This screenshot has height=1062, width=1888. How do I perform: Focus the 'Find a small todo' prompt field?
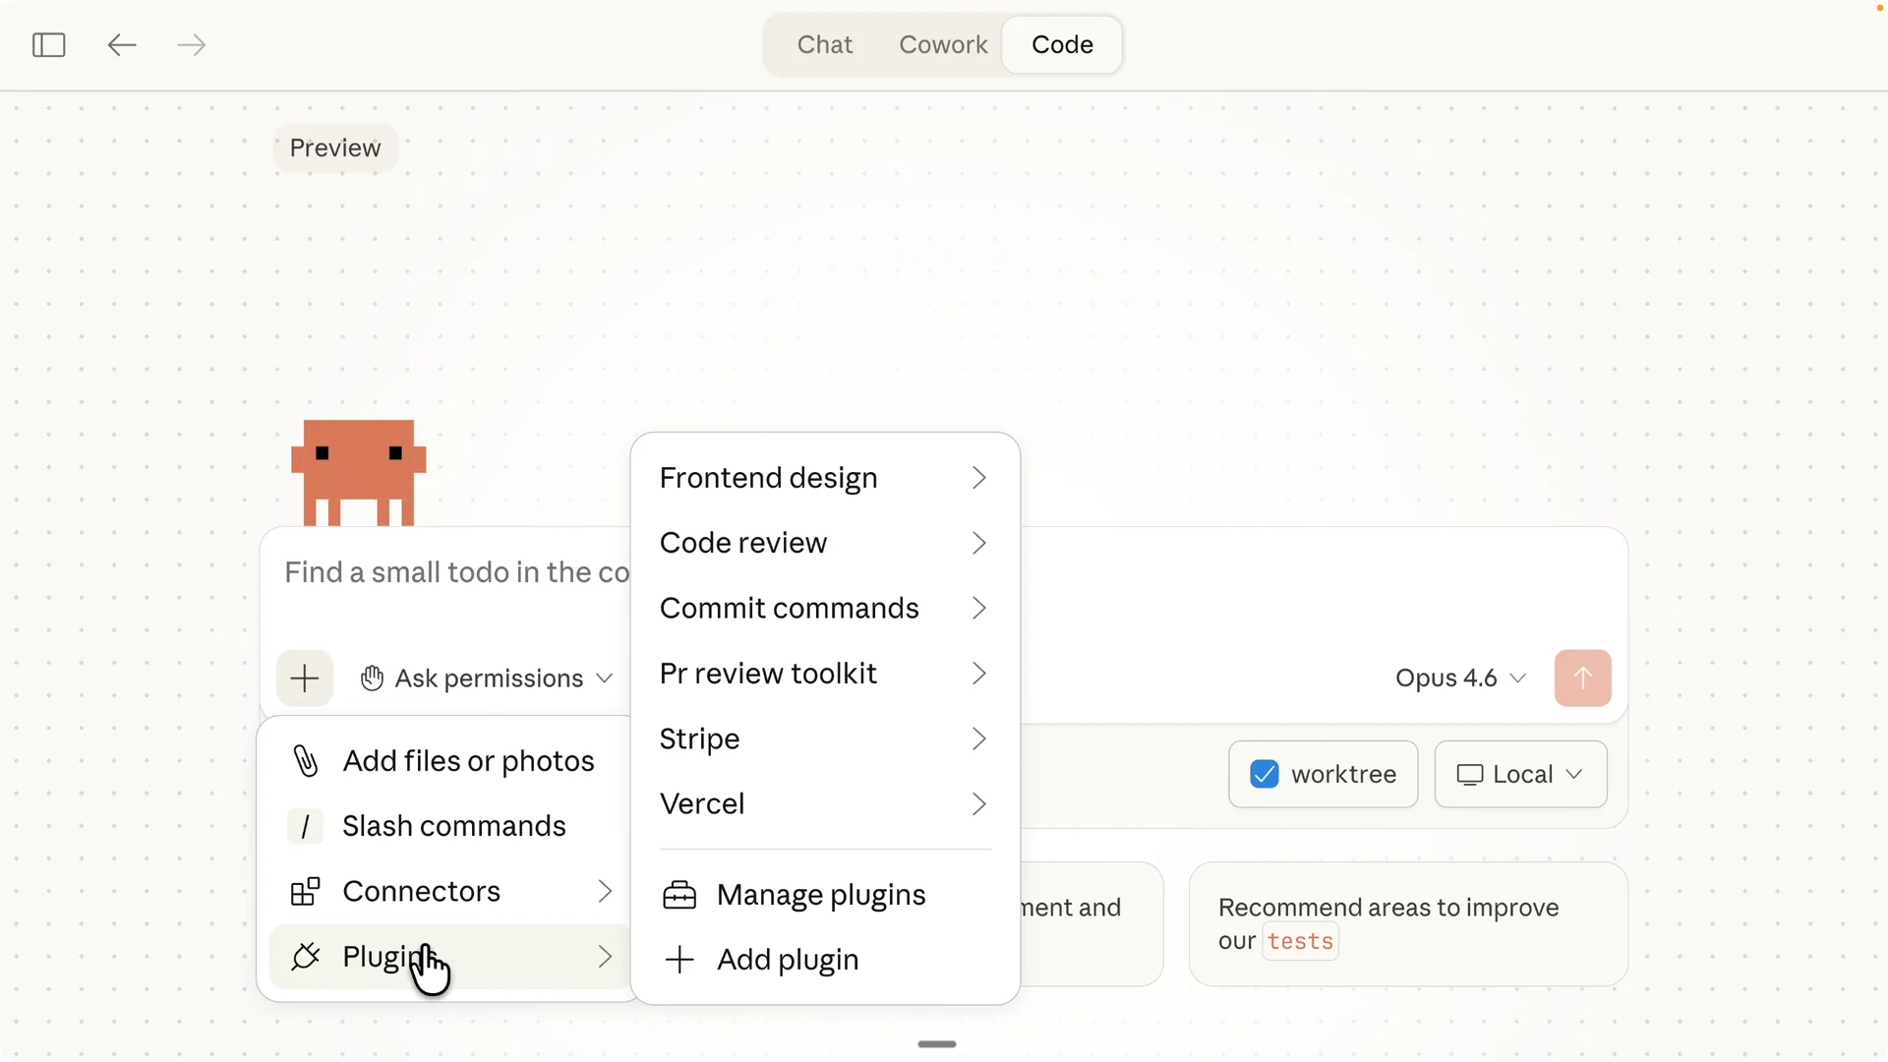pos(457,573)
